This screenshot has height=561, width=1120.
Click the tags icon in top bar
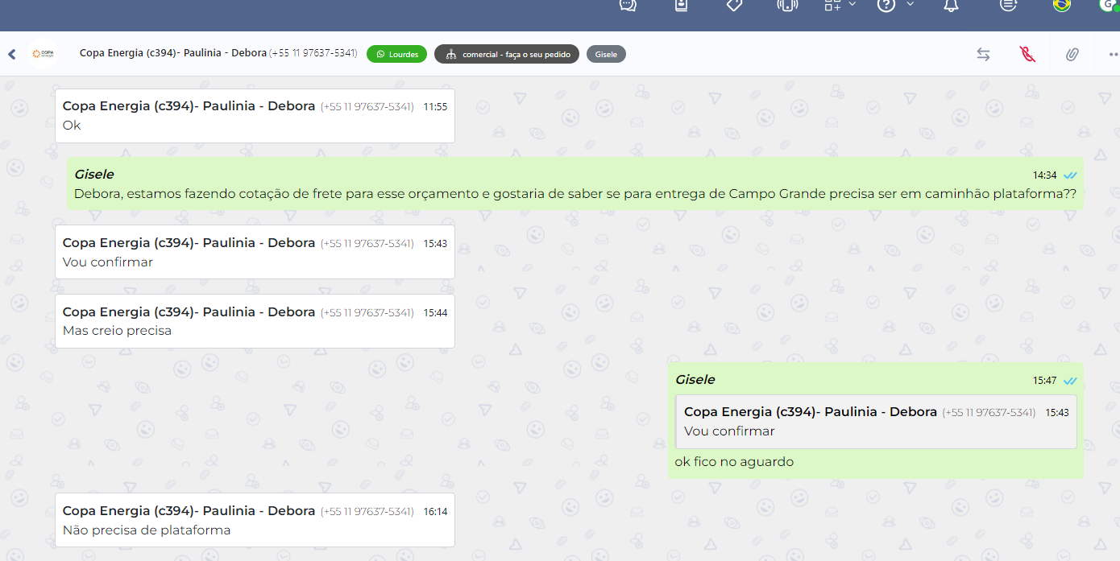point(734,5)
